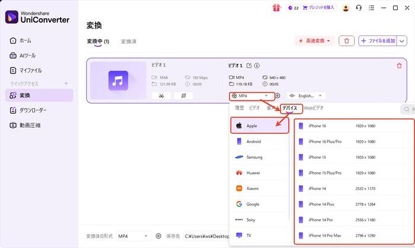Open マイファイル in sidebar
Image resolution: width=415 pixels, height=248 pixels.
pos(25,70)
